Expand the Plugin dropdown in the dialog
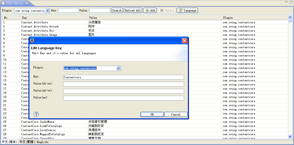The height and width of the screenshot is (145, 294). 119,68
